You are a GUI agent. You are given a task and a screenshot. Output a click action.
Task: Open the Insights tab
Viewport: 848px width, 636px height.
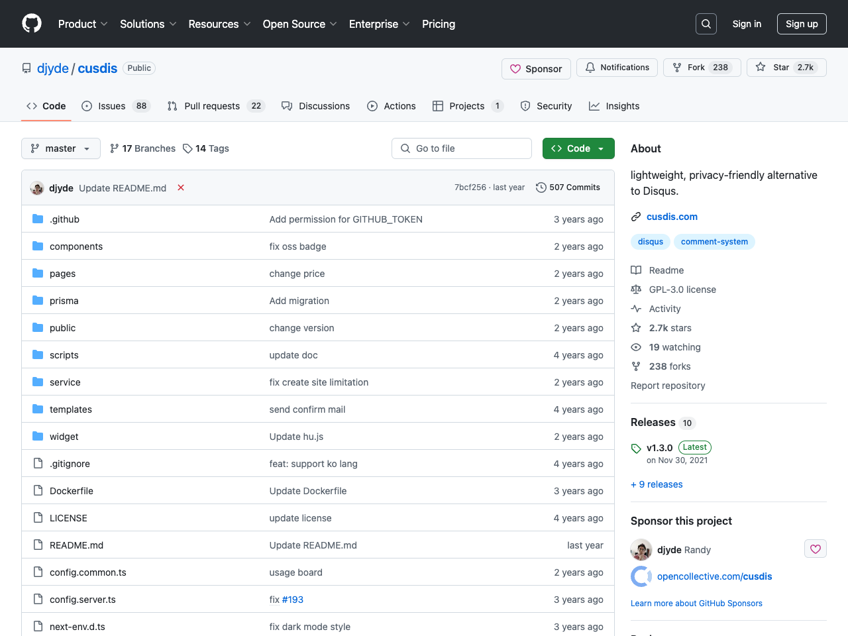pyautogui.click(x=614, y=106)
